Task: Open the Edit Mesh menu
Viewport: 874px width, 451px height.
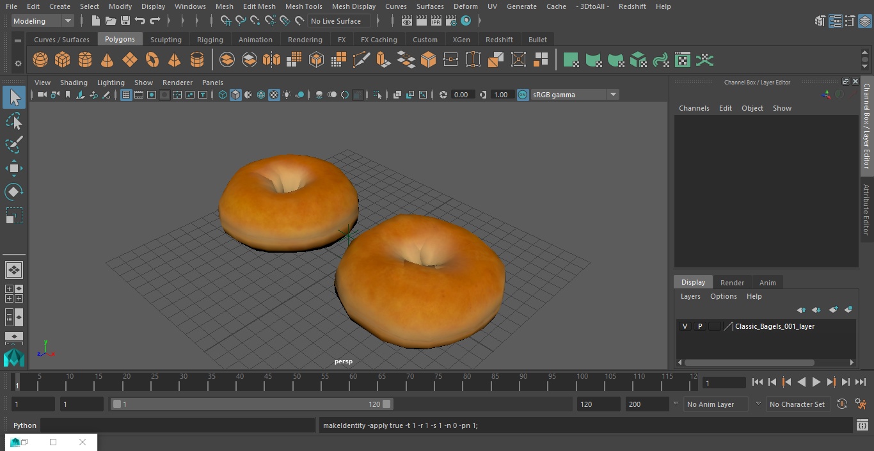Action: tap(259, 6)
